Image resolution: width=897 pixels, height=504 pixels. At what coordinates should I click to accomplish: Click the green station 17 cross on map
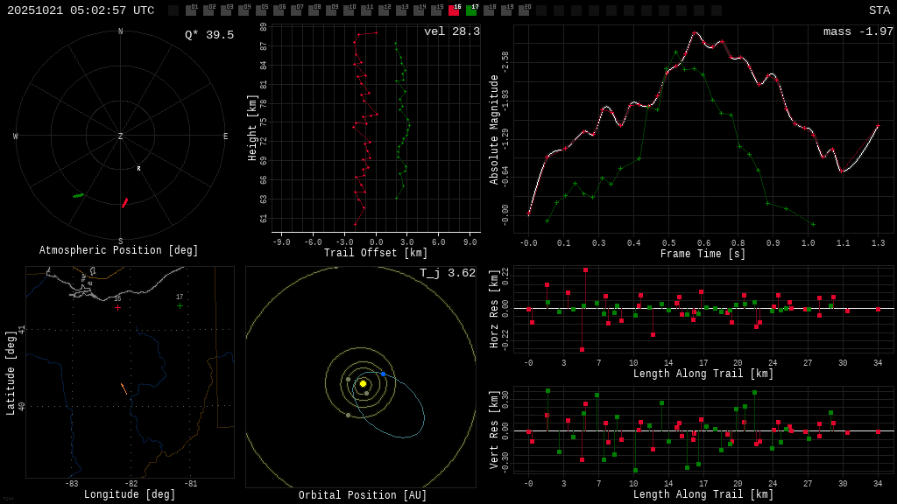click(180, 305)
